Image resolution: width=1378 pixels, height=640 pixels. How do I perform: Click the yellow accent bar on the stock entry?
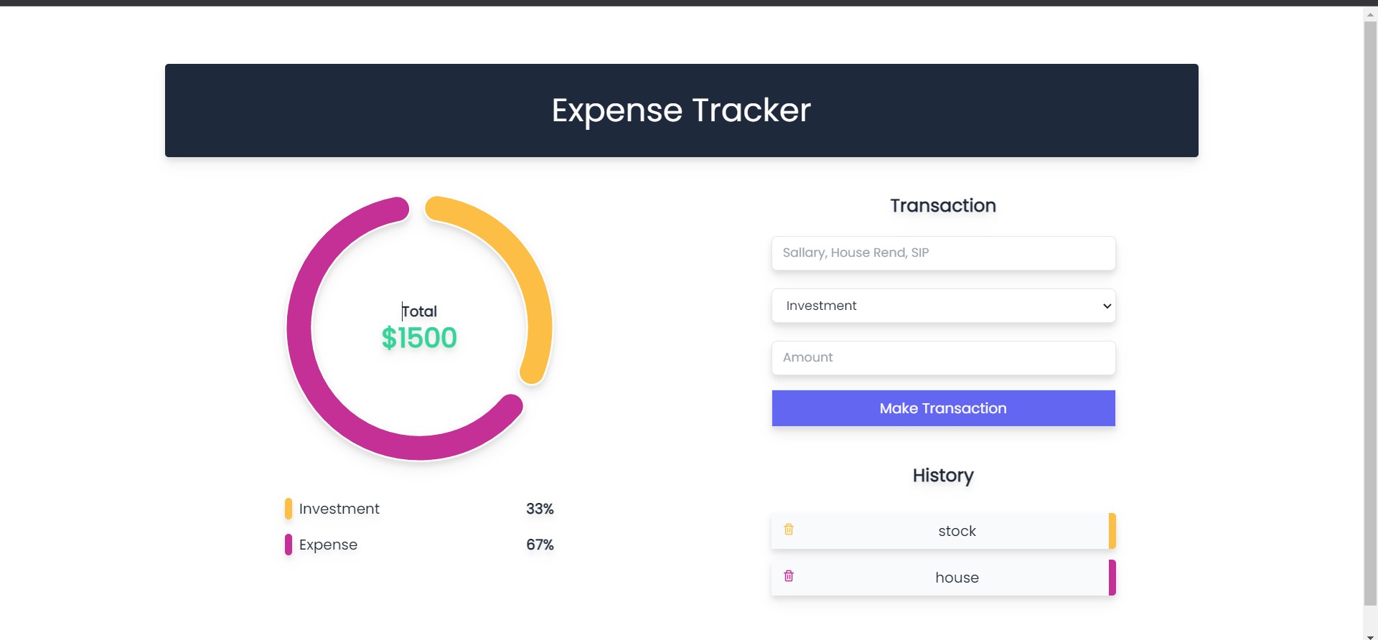click(x=1112, y=531)
